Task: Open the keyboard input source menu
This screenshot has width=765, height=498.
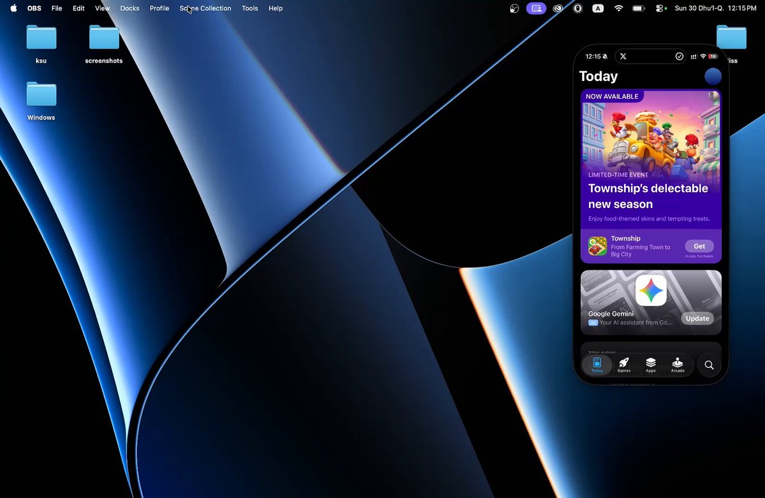Action: click(598, 8)
